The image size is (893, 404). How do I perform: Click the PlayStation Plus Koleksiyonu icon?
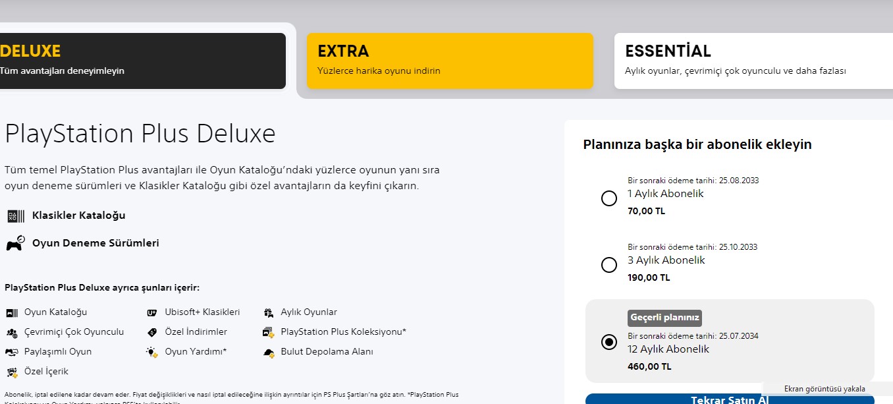(x=268, y=332)
